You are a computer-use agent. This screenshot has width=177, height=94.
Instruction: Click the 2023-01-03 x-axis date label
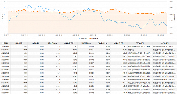pos(8,35)
